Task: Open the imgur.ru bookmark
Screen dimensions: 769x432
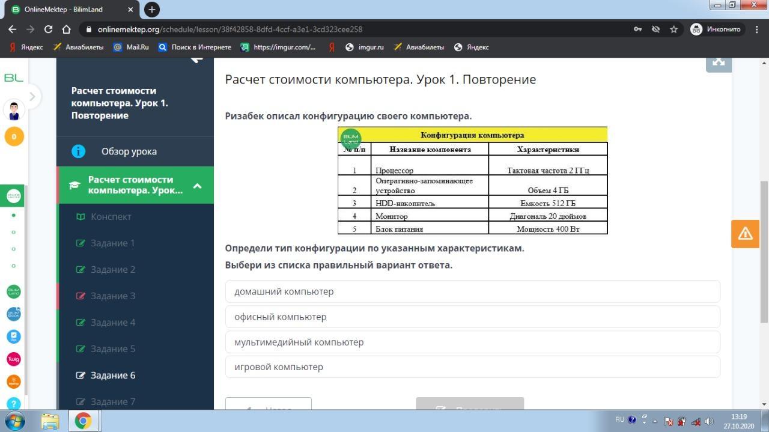Action: [x=365, y=47]
